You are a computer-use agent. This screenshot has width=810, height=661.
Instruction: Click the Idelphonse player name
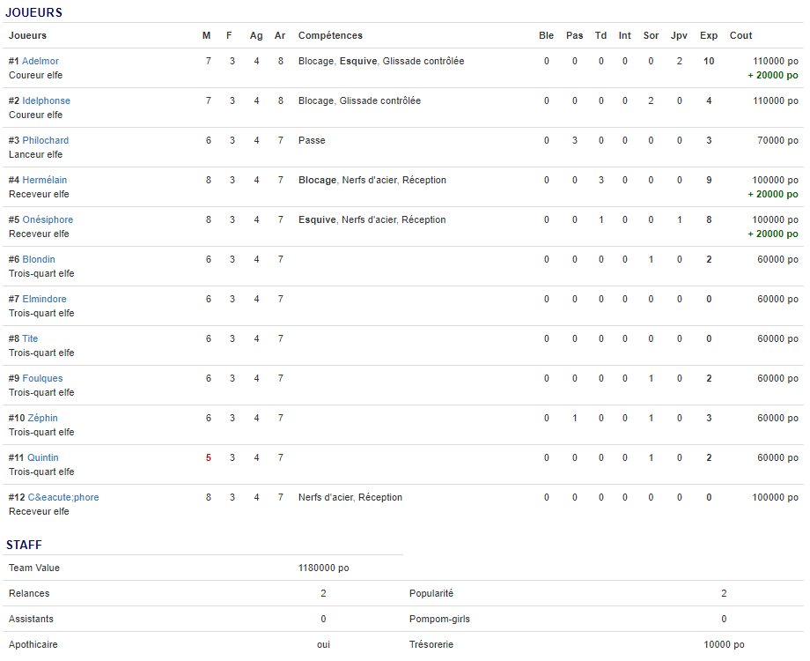coord(46,100)
